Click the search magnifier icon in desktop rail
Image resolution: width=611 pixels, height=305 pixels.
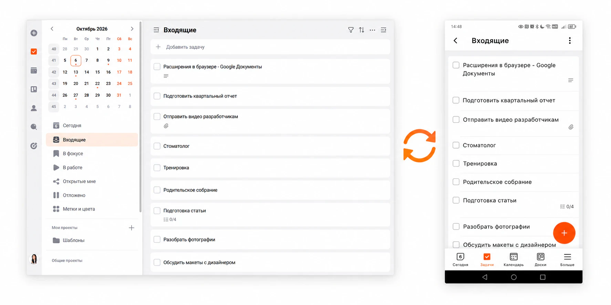[x=34, y=127]
